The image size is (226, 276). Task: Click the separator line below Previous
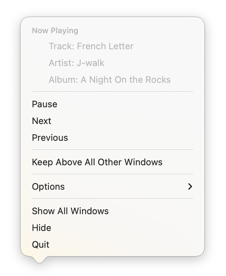click(x=112, y=150)
